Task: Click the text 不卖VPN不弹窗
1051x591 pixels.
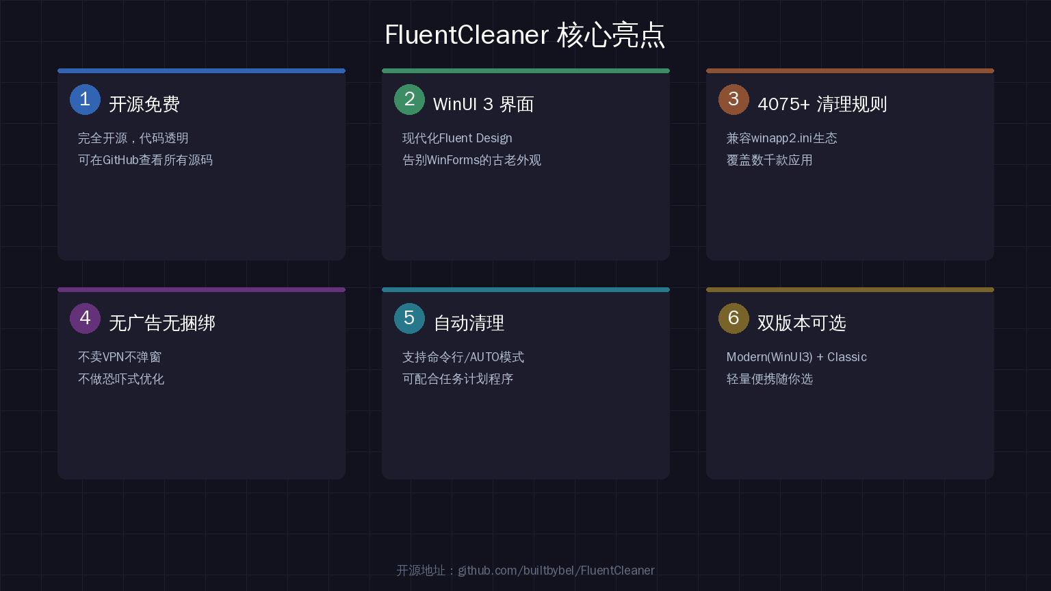Action: coord(120,357)
